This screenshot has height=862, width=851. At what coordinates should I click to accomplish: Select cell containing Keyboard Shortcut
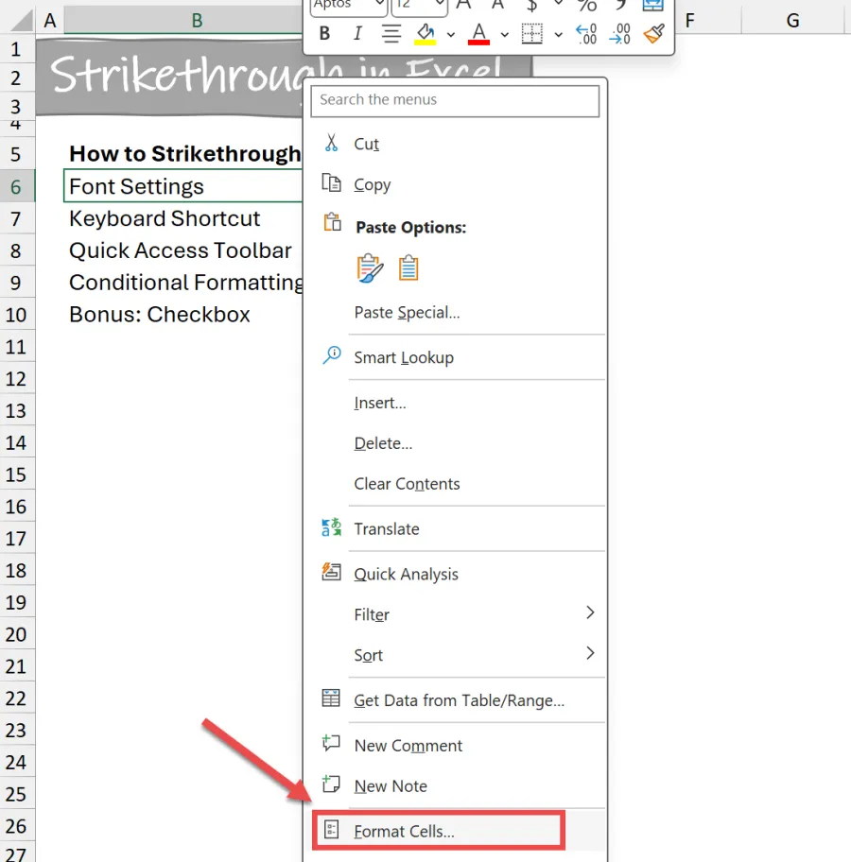pos(165,218)
